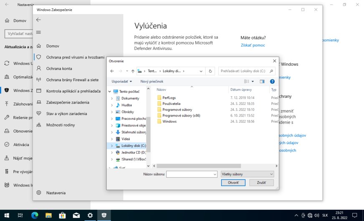Open the help question mark icon
The height and width of the screenshot is (221, 364).
[x=272, y=82]
